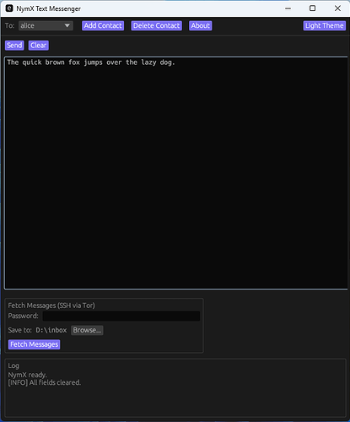
Task: Minimize the NymX window
Action: click(x=288, y=8)
